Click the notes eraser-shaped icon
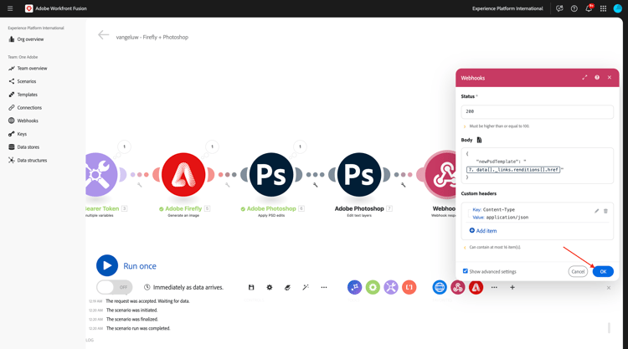This screenshot has height=349, width=628. (287, 287)
